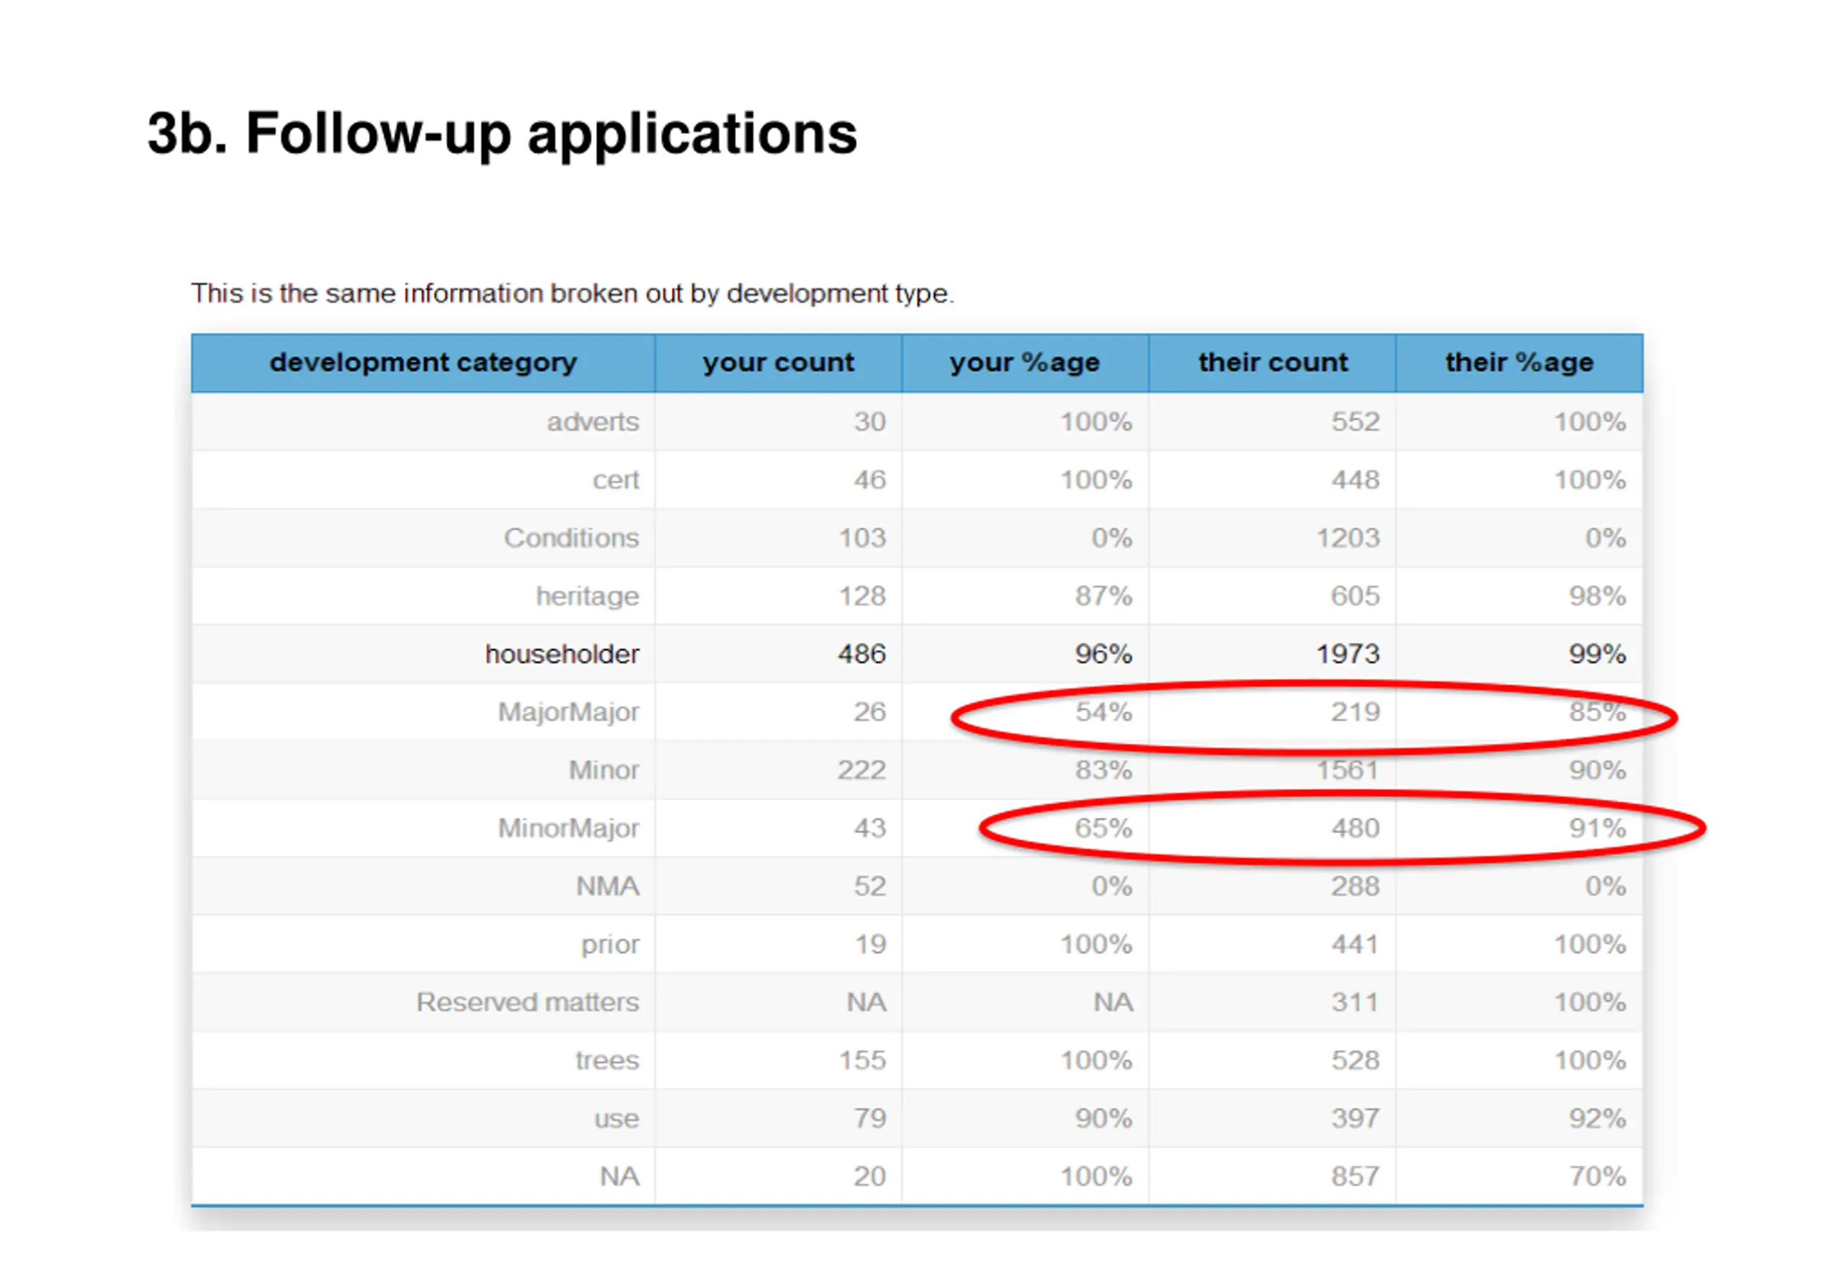The width and height of the screenshot is (1844, 1276).
Task: Click use your %age value 90%
Action: point(1103,1118)
